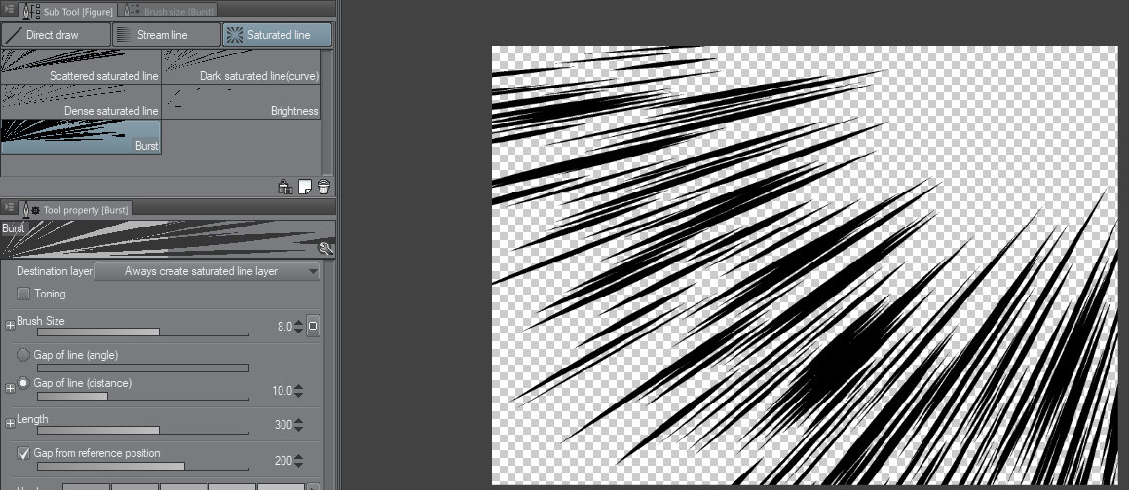
Task: Select Gap of line (angle) radio button
Action: (23, 355)
